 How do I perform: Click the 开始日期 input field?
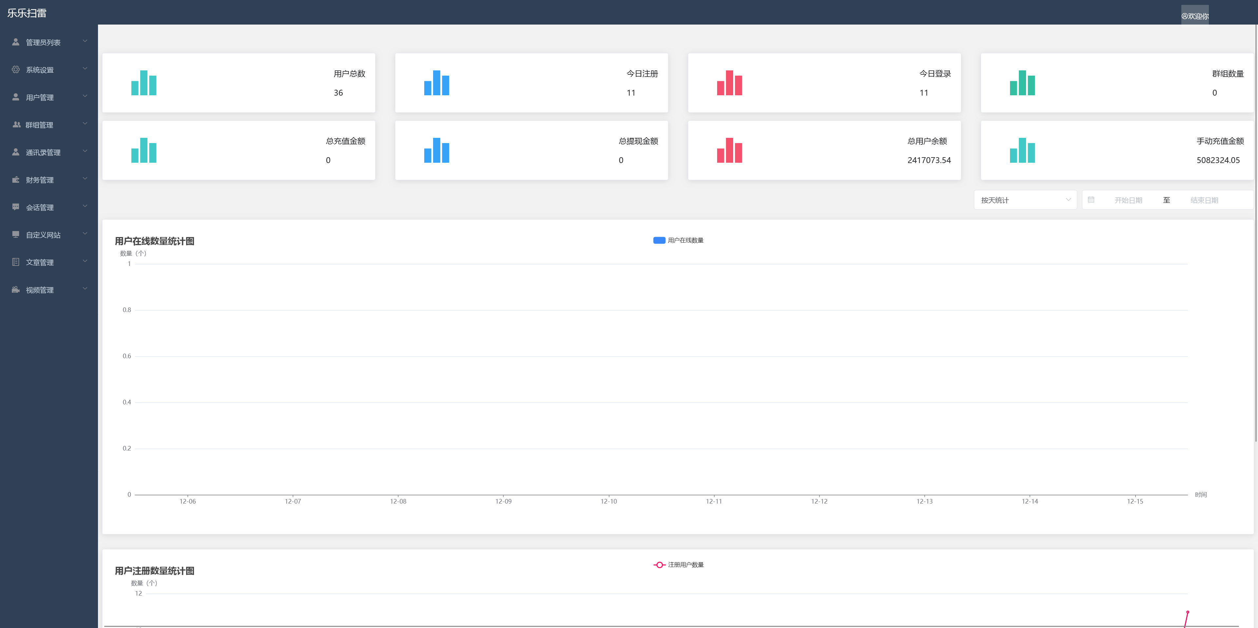[x=1128, y=200]
